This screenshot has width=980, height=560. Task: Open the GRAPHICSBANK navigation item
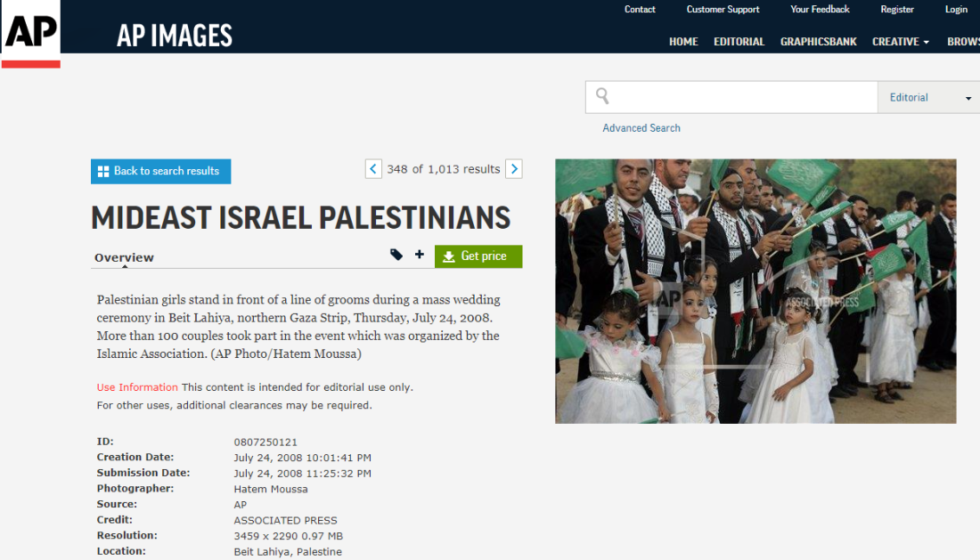click(818, 42)
